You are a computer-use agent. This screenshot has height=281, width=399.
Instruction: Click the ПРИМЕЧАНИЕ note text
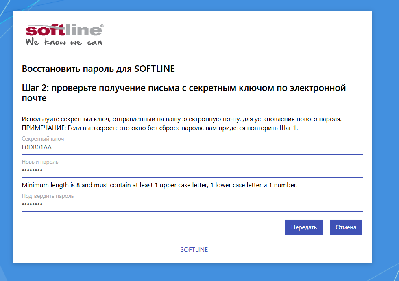(160, 128)
